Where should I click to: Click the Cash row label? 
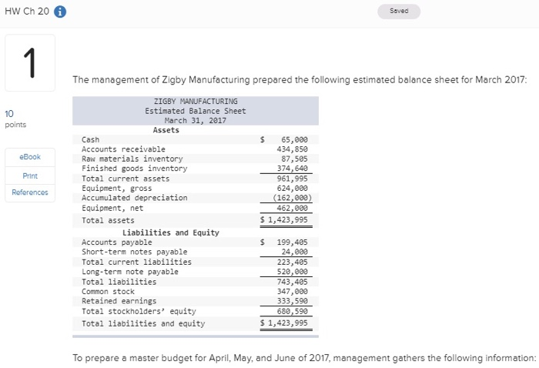[x=90, y=139]
